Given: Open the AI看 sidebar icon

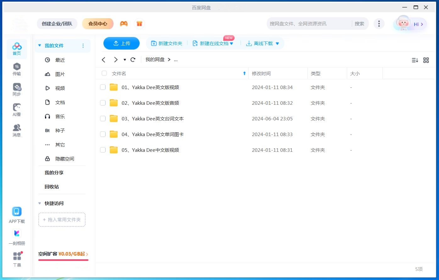Looking at the screenshot, I should click(x=17, y=110).
